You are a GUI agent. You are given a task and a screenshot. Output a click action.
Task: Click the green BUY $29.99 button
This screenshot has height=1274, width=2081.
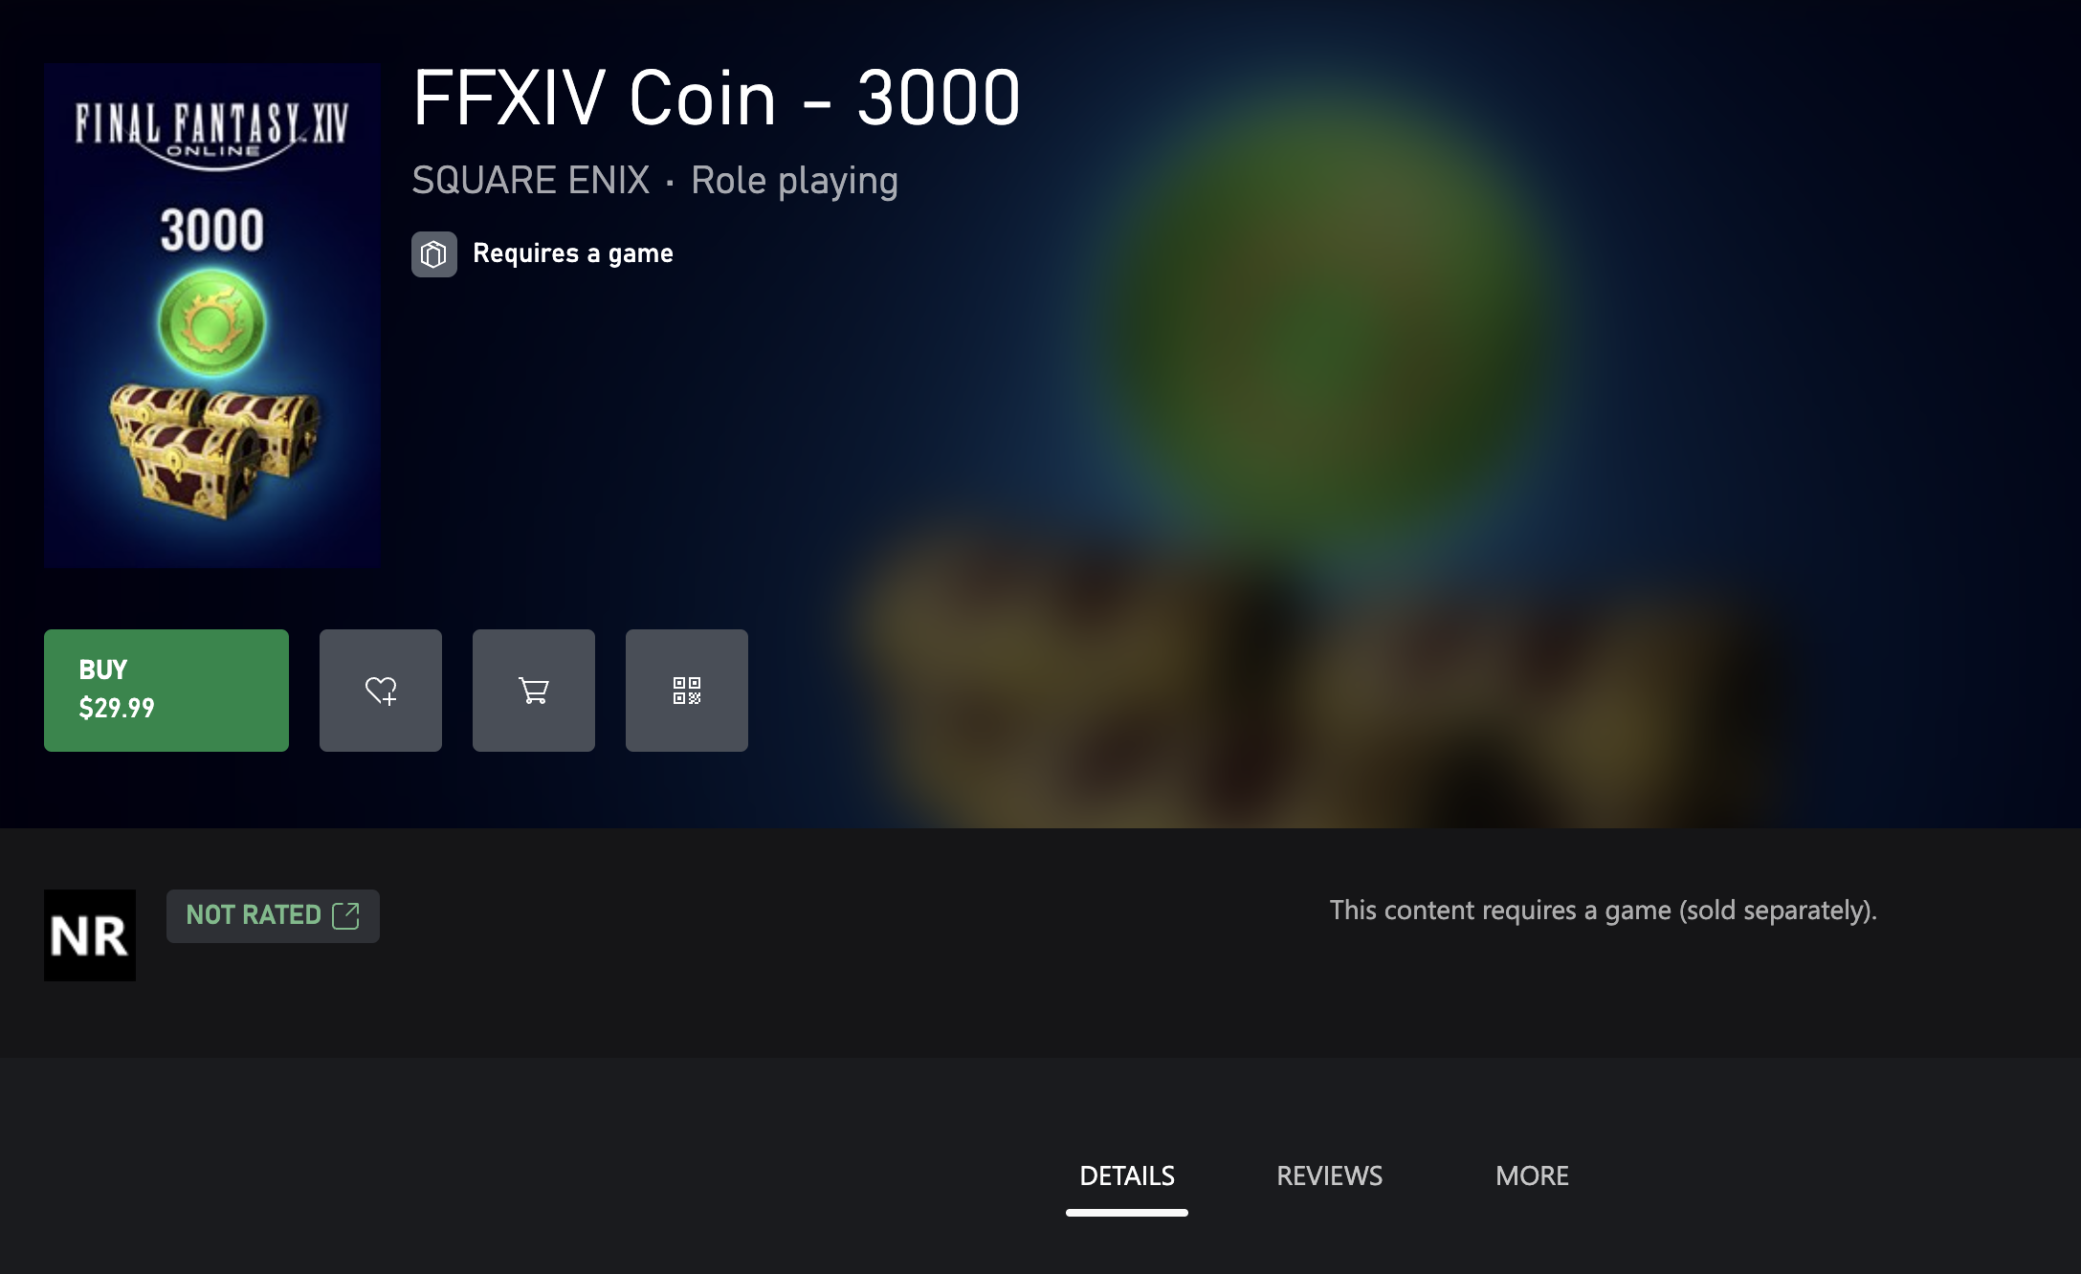(x=166, y=690)
